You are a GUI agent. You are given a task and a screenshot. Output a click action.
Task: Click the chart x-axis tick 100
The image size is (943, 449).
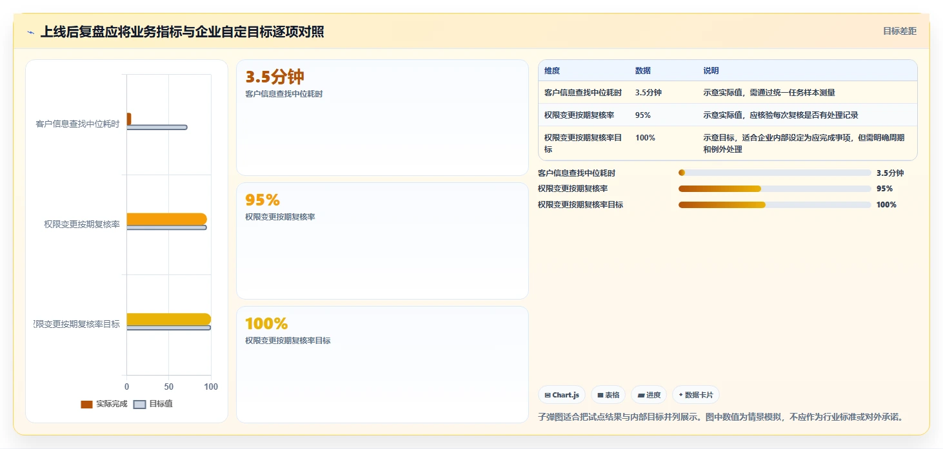(x=210, y=387)
